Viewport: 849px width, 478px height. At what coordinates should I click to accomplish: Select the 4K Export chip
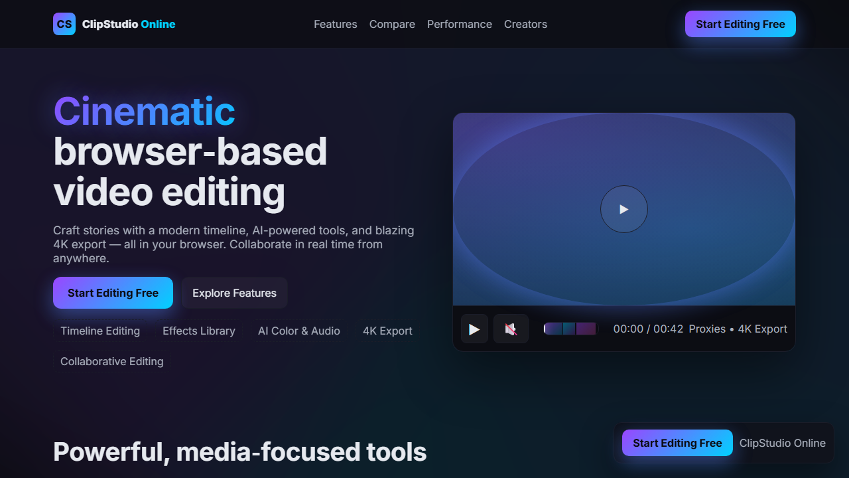[x=387, y=331]
